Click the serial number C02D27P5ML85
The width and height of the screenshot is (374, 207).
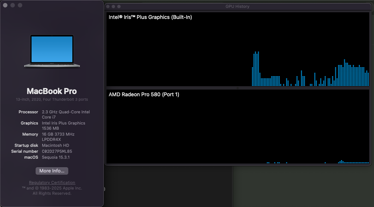tap(57, 151)
